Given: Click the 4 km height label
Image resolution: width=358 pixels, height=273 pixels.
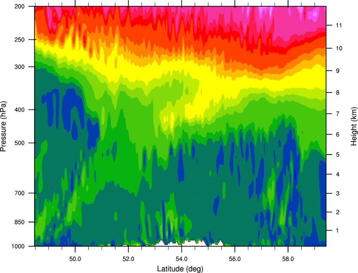Looking at the screenshot, I should pyautogui.click(x=337, y=174).
